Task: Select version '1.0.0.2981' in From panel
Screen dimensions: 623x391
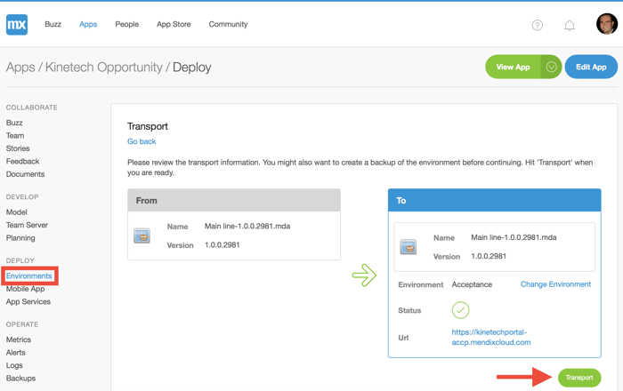Action: (x=222, y=244)
